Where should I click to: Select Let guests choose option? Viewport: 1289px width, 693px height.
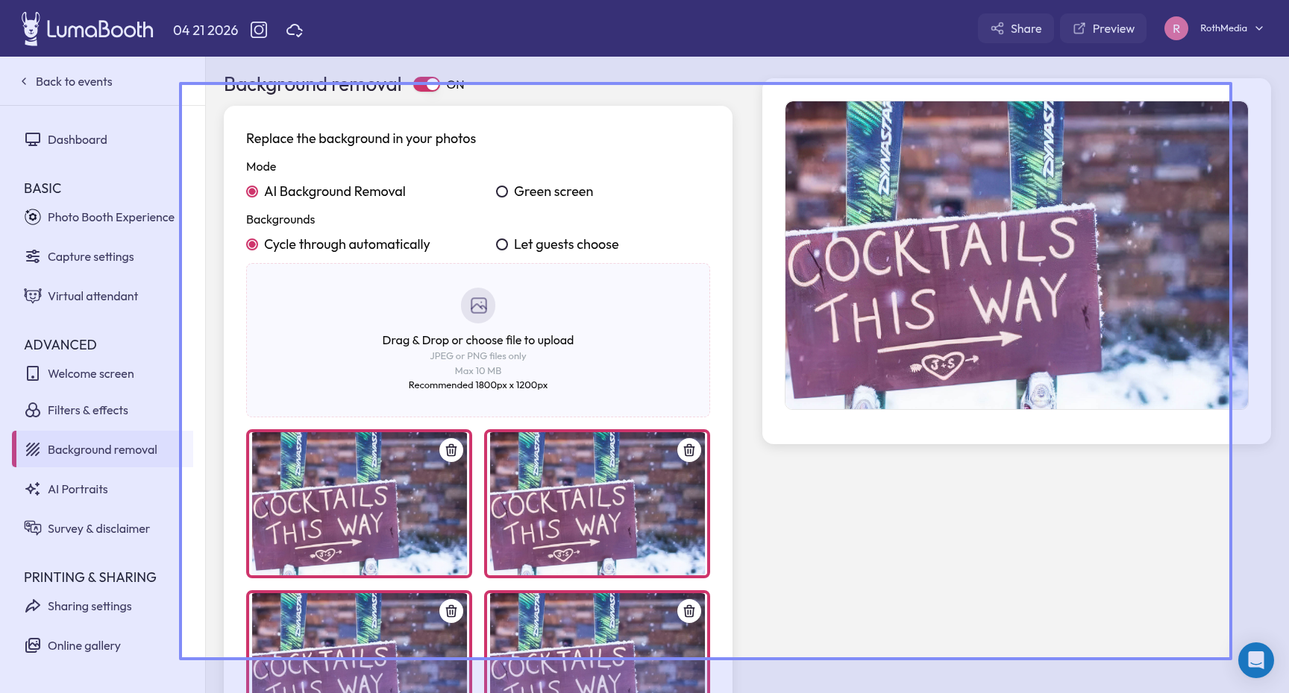tap(502, 244)
